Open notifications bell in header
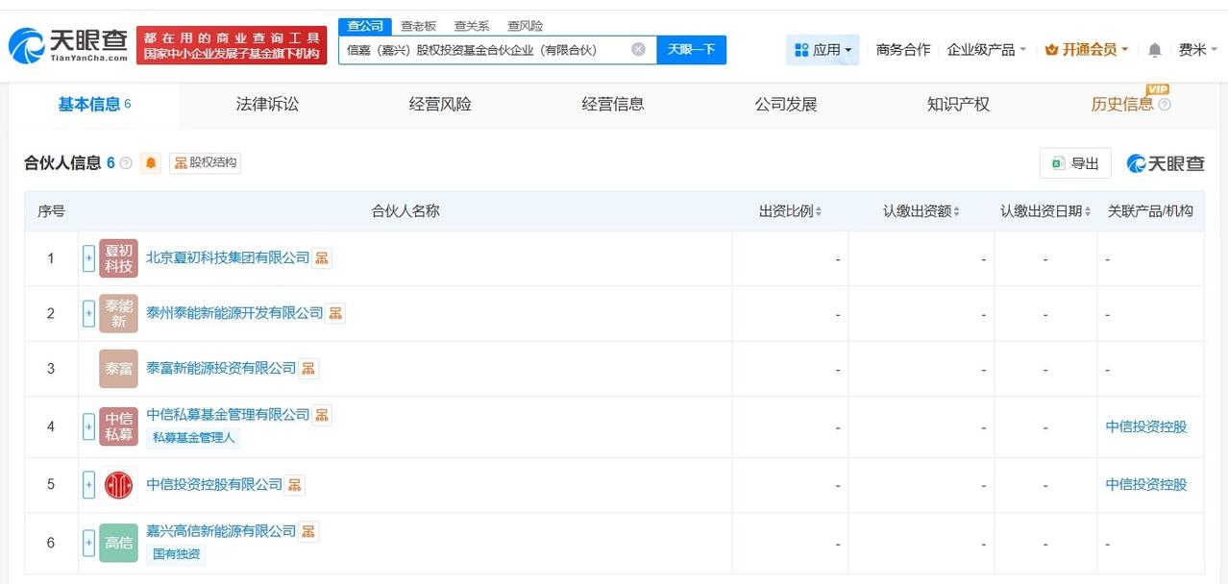Image resolution: width=1228 pixels, height=584 pixels. point(1155,50)
